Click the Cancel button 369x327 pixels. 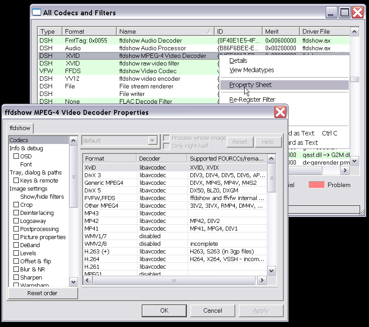point(212,310)
